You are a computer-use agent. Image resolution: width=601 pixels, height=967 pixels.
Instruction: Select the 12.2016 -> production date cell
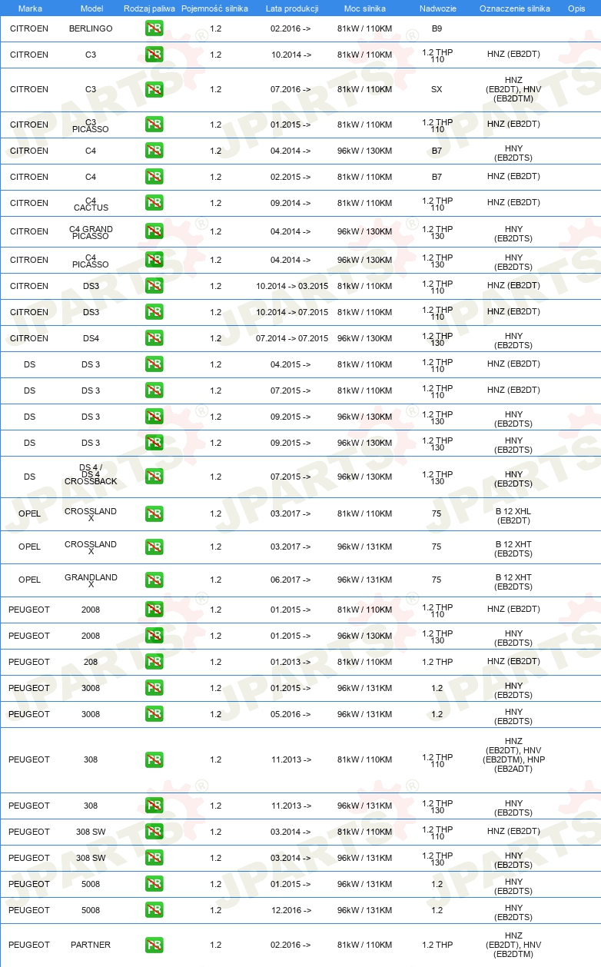tap(291, 910)
